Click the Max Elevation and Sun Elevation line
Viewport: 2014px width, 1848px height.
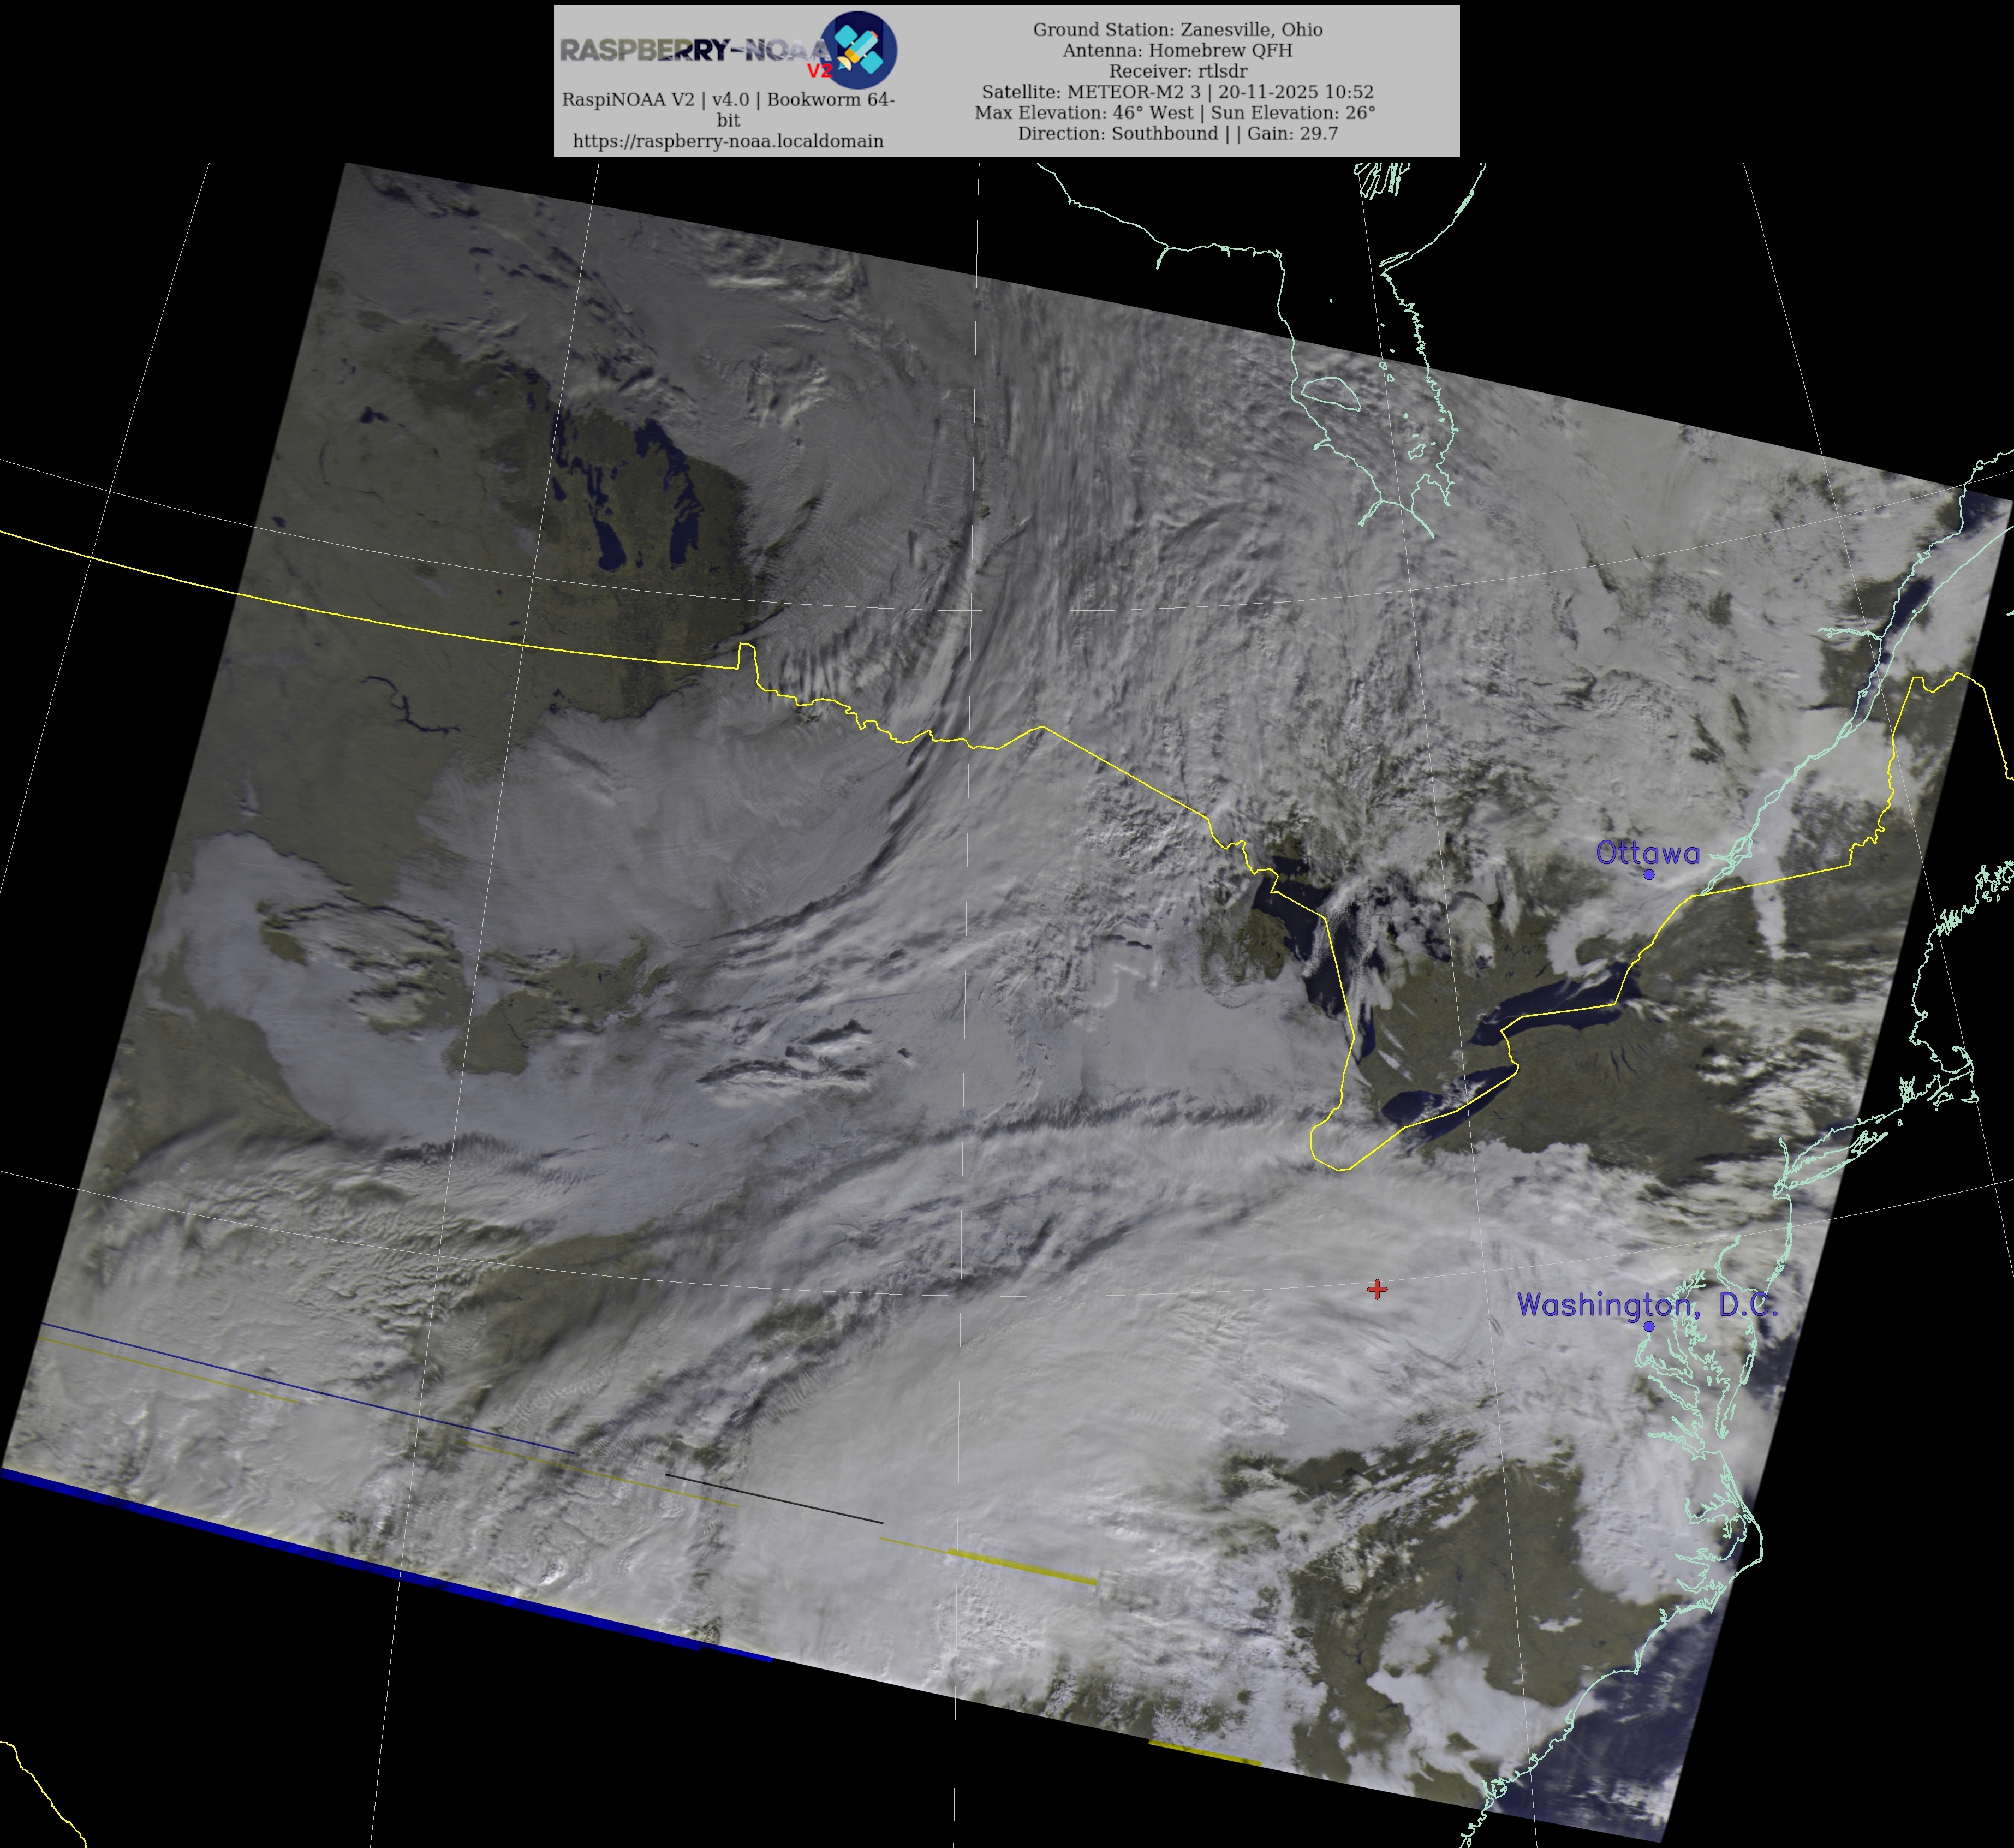(1175, 113)
